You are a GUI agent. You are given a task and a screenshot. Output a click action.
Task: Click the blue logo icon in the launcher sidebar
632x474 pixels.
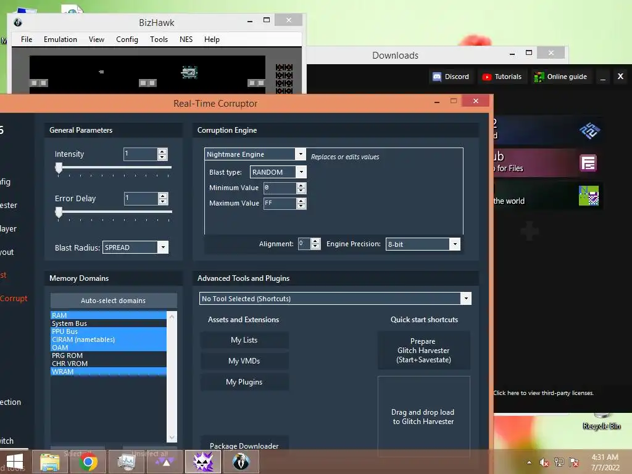(x=589, y=130)
